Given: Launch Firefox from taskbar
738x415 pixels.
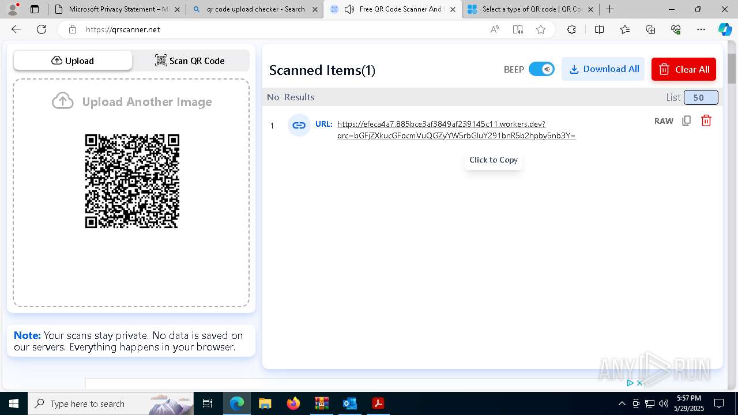Looking at the screenshot, I should click(293, 403).
